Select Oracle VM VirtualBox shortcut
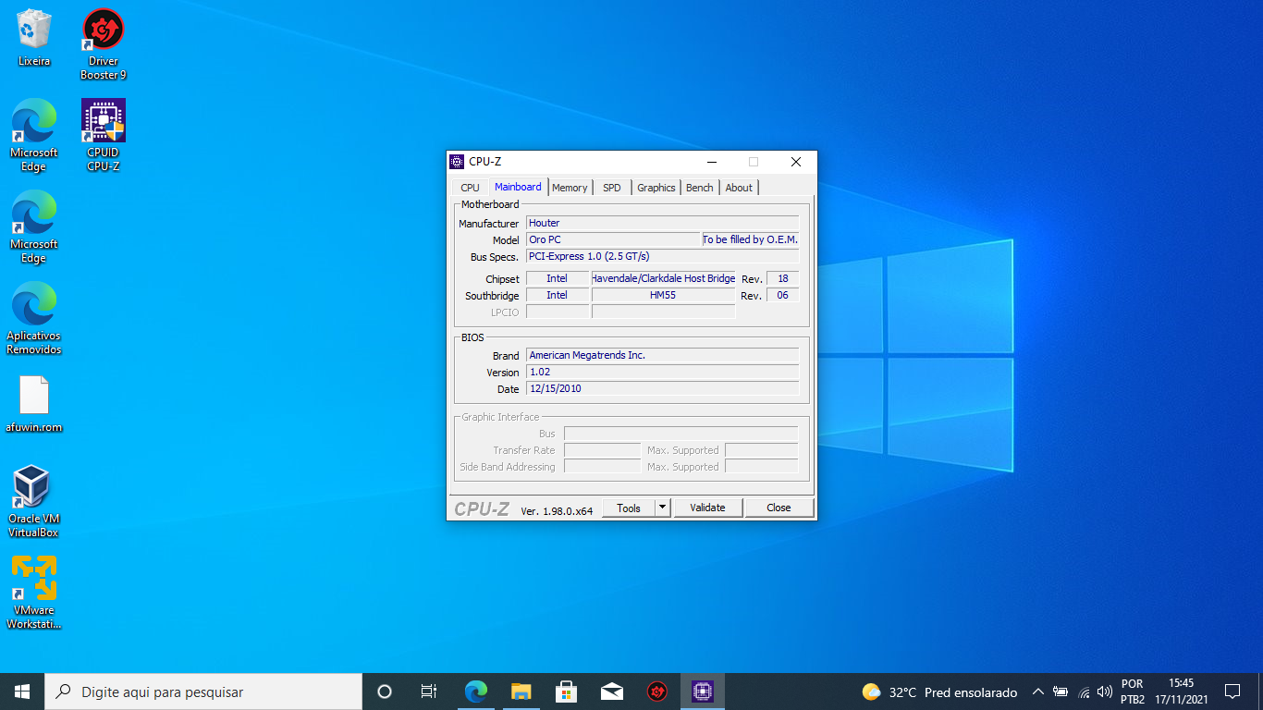The image size is (1263, 710). (34, 501)
